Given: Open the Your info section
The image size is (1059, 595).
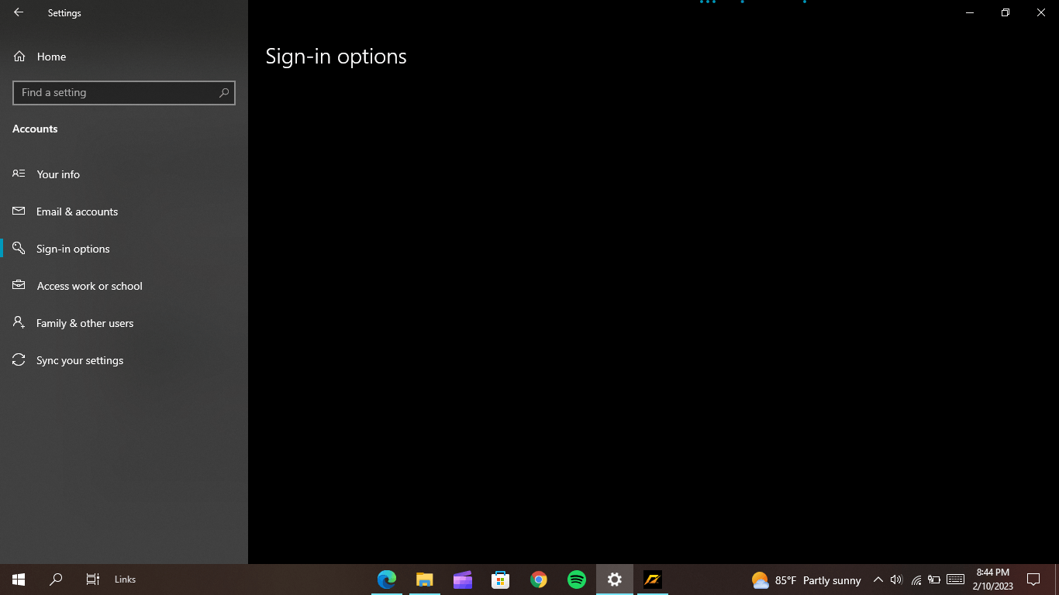Looking at the screenshot, I should [x=124, y=174].
